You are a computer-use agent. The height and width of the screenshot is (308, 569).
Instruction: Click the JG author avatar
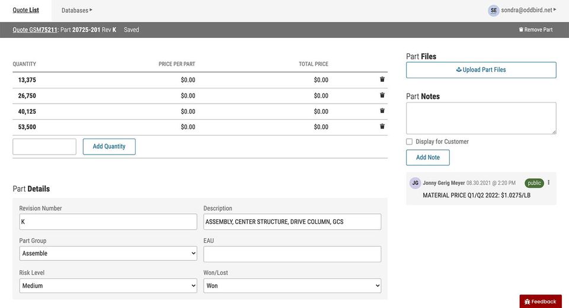point(415,183)
